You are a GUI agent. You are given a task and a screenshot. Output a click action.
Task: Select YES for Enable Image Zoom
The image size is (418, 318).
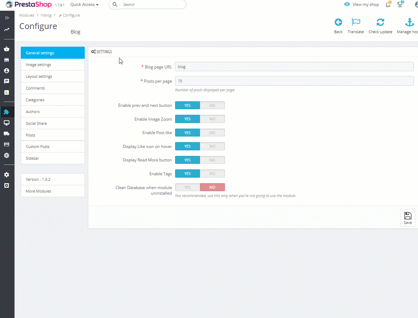[188, 119]
